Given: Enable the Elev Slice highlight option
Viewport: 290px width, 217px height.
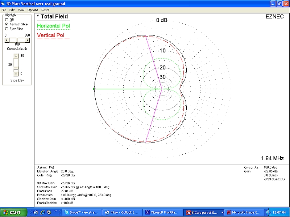Looking at the screenshot, I should coord(6,29).
